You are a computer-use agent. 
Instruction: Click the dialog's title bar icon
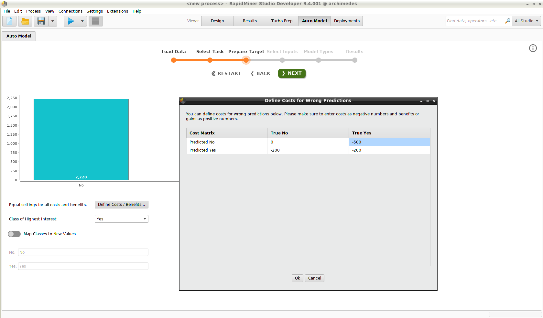tap(183, 101)
